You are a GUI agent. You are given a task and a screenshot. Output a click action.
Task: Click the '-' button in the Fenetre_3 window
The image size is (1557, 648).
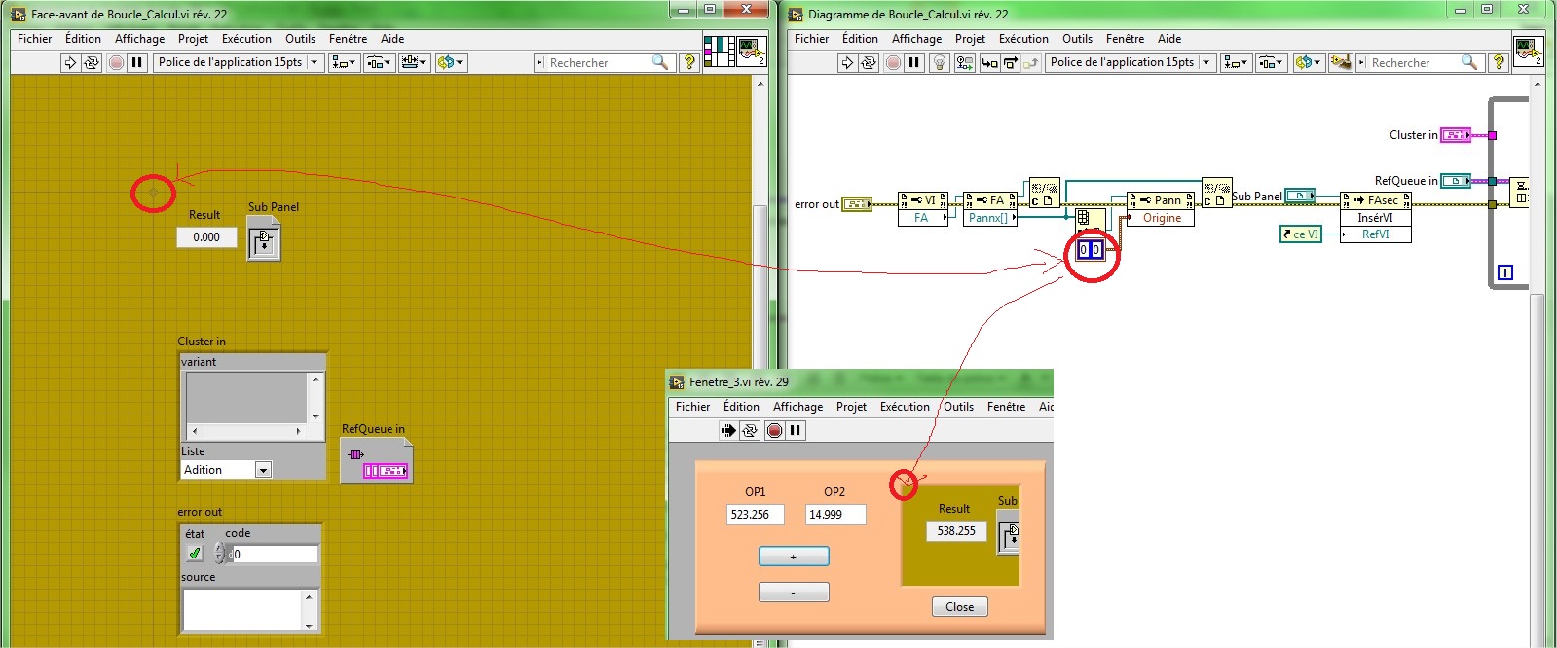(794, 592)
